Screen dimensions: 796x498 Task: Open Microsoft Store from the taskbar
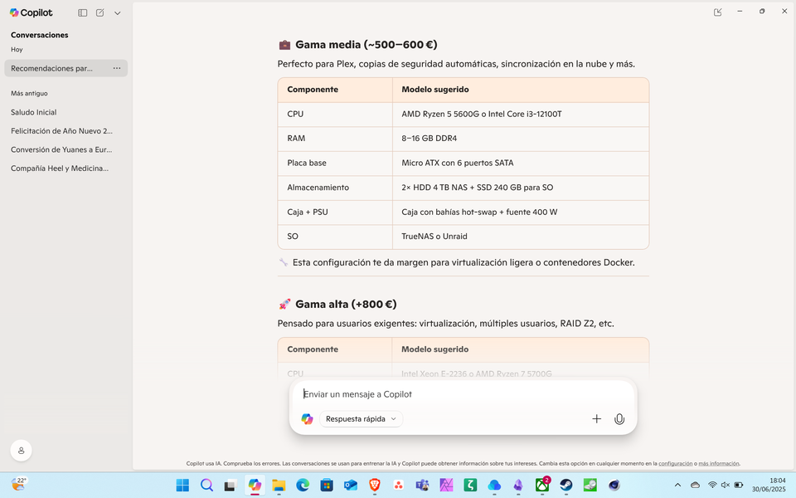327,486
